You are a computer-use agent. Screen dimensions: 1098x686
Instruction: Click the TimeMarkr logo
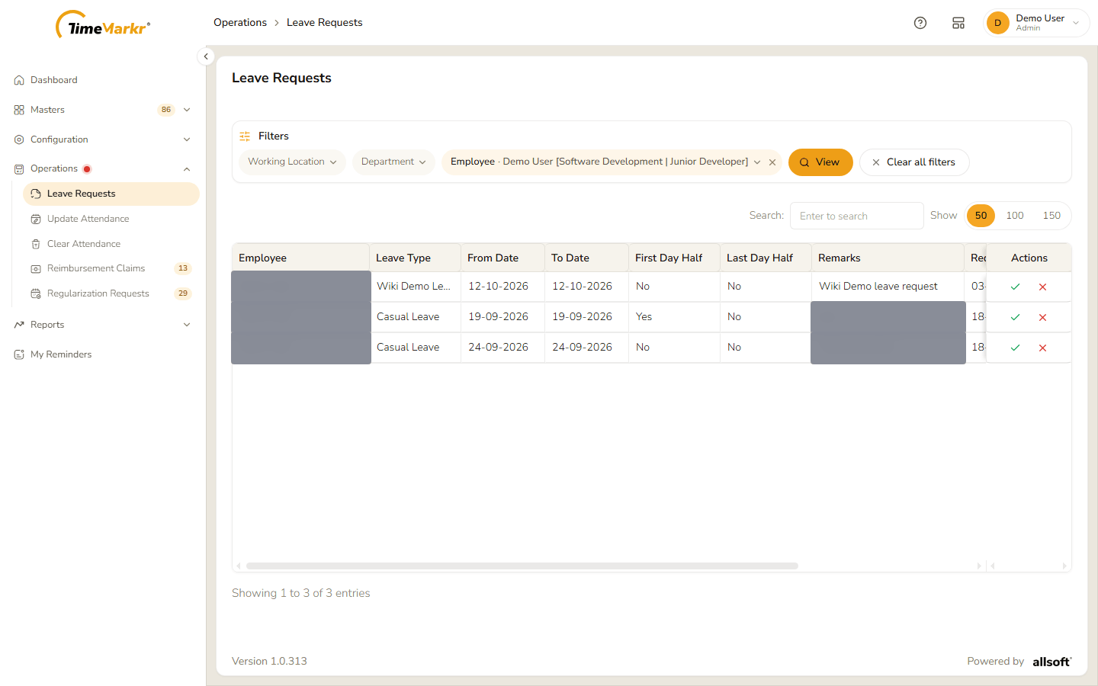click(103, 25)
